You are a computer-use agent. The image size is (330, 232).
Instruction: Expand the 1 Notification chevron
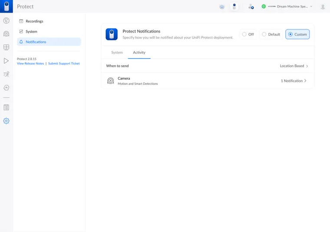305,81
